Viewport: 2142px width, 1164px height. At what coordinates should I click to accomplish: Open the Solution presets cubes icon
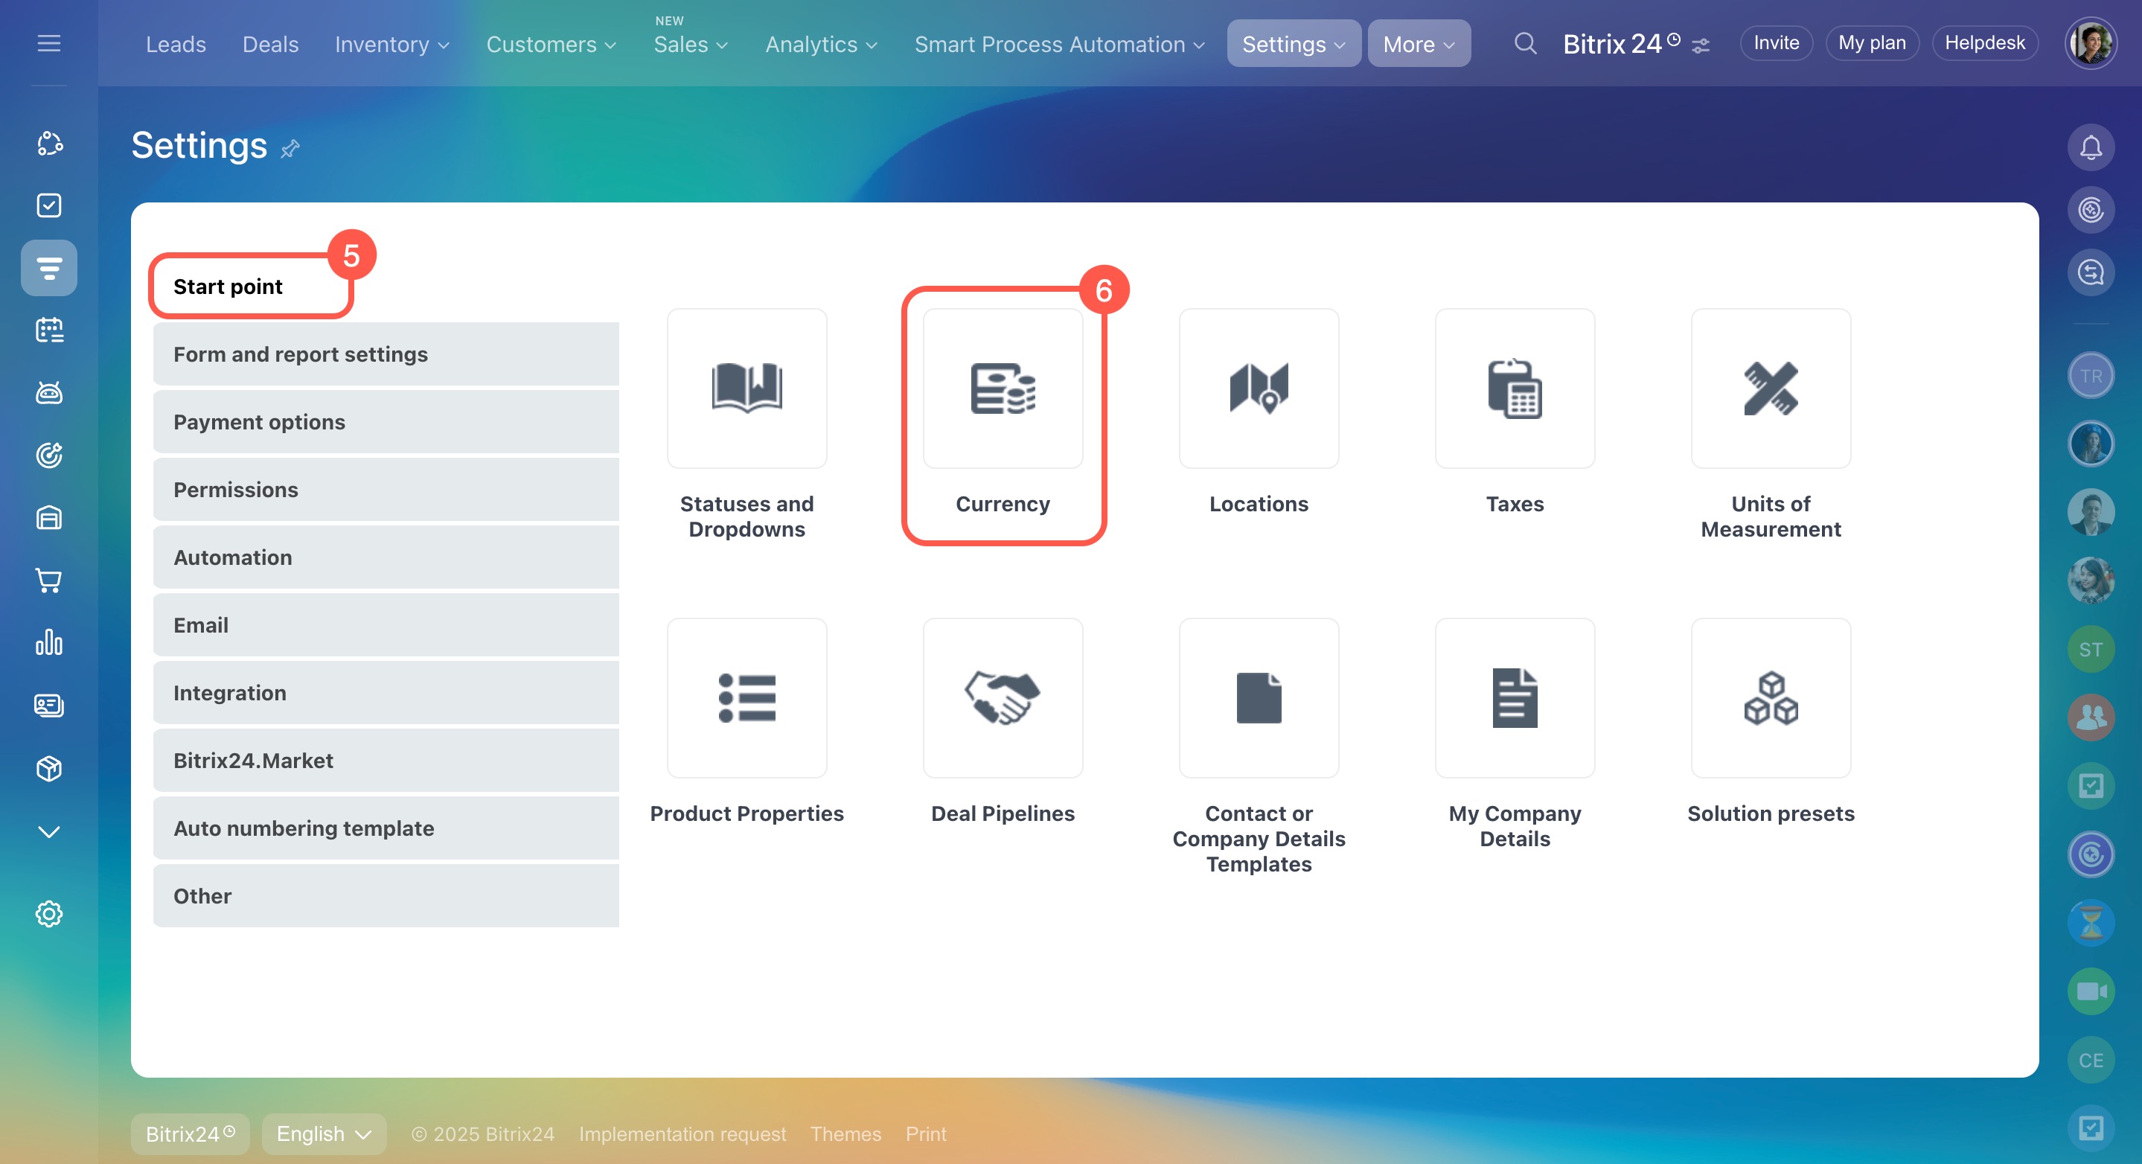pos(1771,698)
